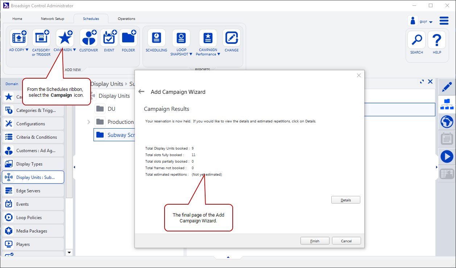Screen dimensions: 456x268
Task: Switch to the Operations tab
Action: 127,19
